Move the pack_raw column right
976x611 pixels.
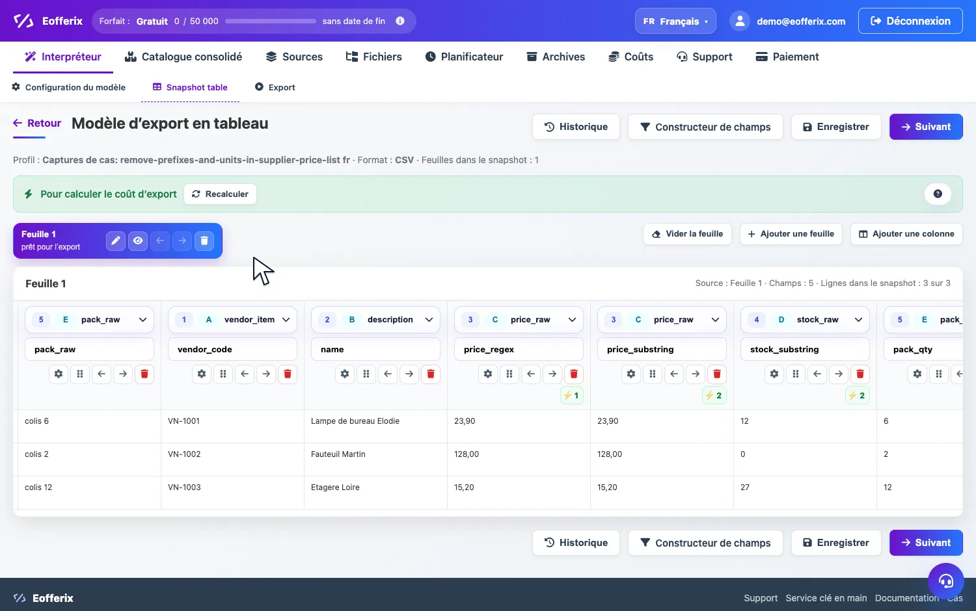click(x=123, y=374)
